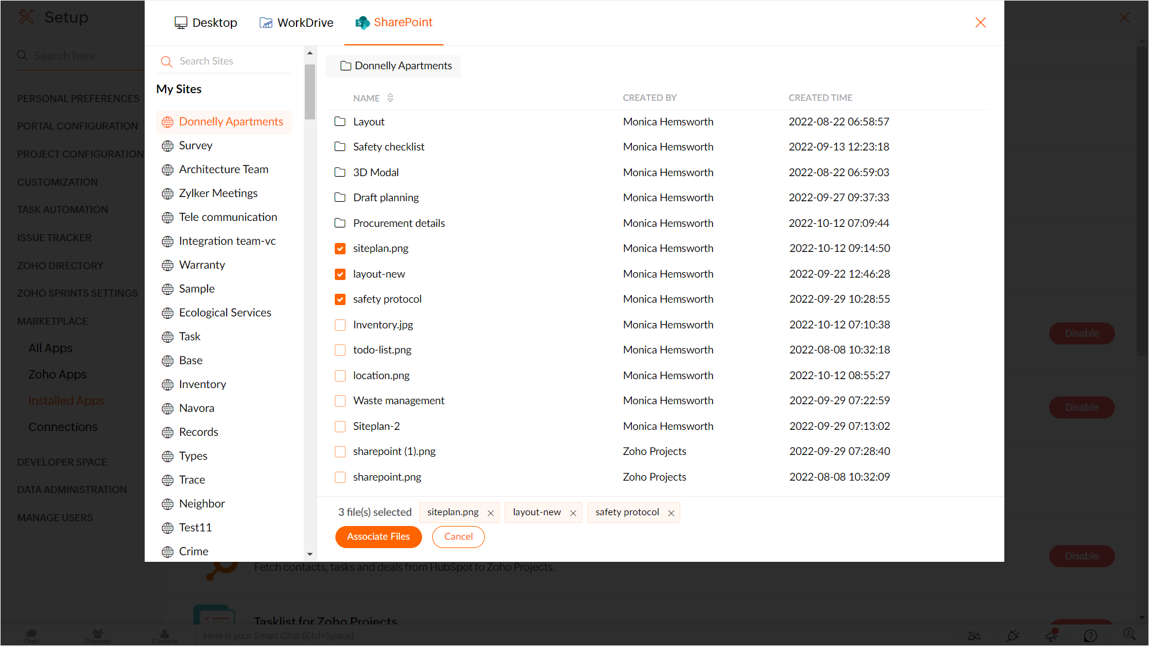Sort the file list by the NAME column arrows

[390, 98]
